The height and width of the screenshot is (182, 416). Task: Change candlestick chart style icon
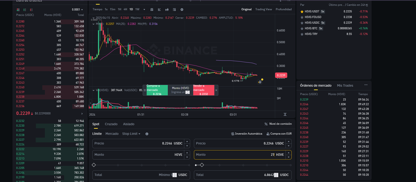tap(167, 9)
